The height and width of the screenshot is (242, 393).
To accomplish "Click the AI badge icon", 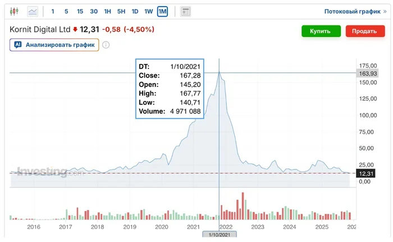I will click(x=18, y=45).
